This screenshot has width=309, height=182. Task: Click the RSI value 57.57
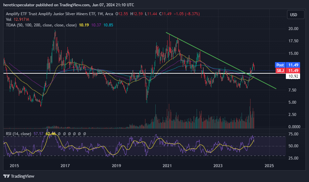[x=38, y=134]
